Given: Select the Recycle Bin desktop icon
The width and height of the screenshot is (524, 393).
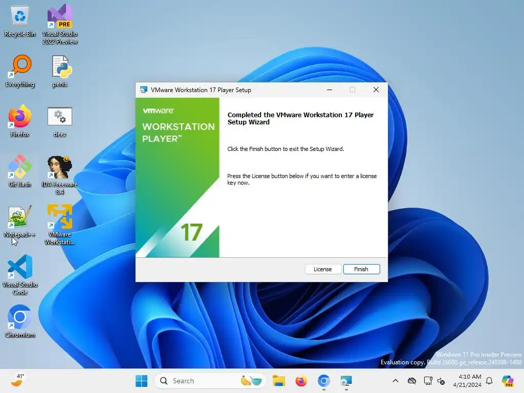Looking at the screenshot, I should click(20, 21).
